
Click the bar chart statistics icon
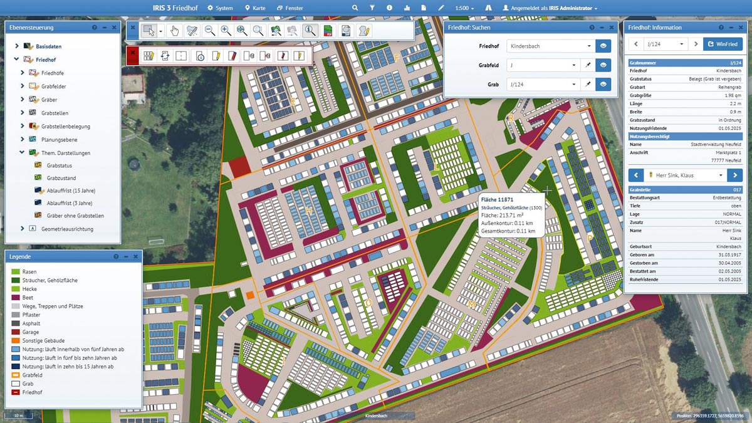coord(407,8)
